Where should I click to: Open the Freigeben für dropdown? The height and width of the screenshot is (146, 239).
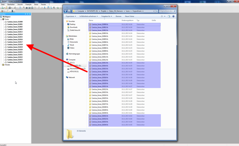(x=107, y=16)
